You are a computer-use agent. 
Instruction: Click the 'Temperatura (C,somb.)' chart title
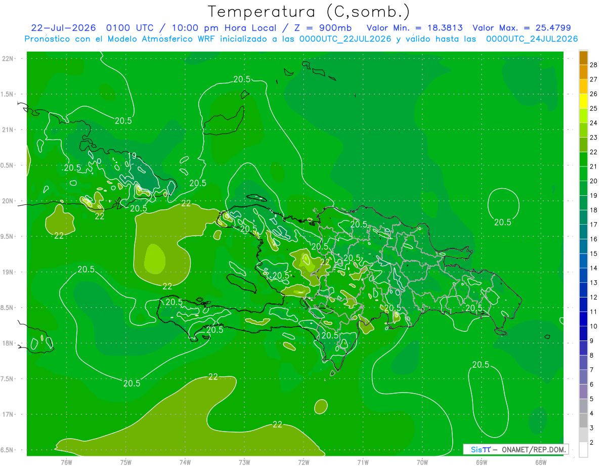[x=309, y=12]
